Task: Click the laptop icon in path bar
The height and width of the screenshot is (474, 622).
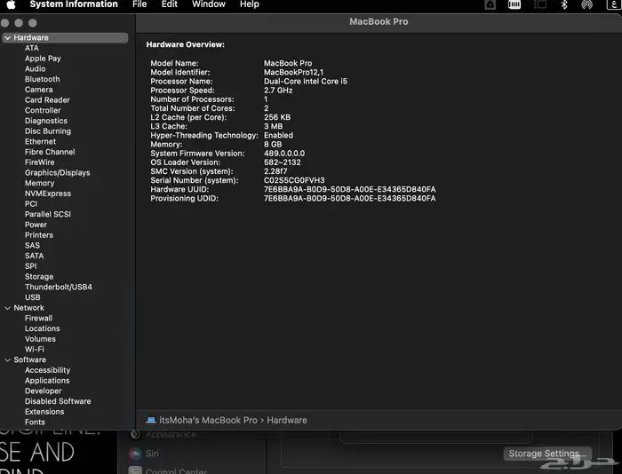Action: point(151,420)
